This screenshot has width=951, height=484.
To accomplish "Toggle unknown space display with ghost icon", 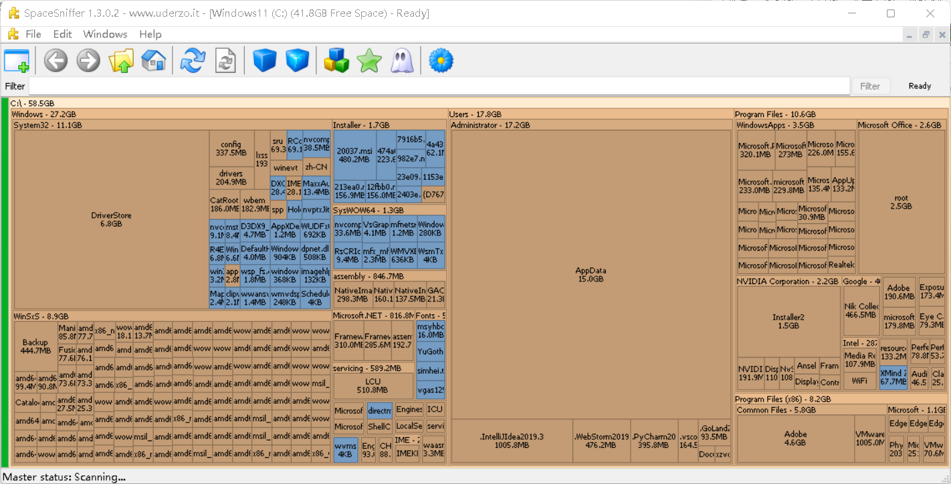I will click(x=401, y=61).
